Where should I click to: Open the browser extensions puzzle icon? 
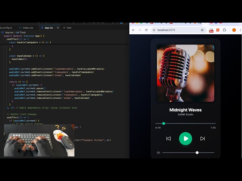point(224,30)
